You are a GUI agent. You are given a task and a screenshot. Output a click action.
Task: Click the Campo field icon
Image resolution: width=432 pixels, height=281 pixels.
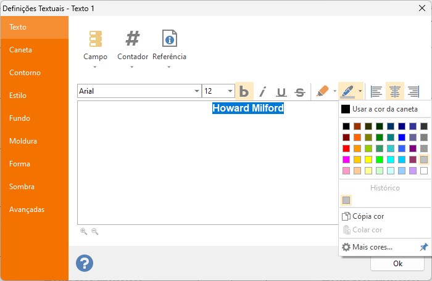tap(95, 39)
